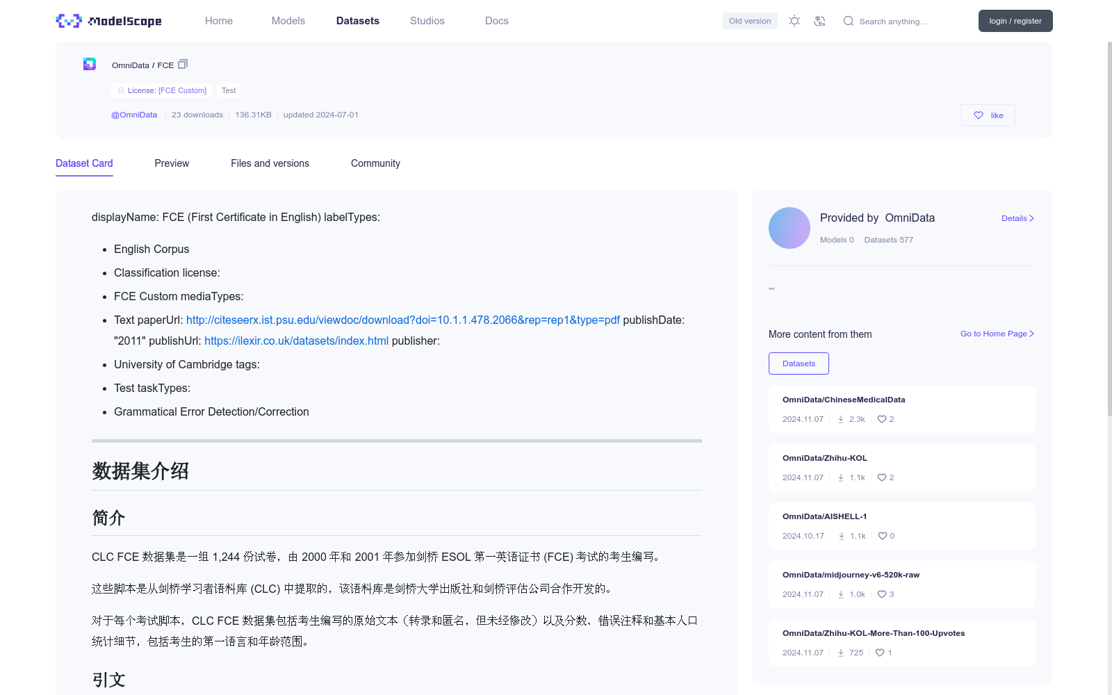The image size is (1112, 695).
Task: Open OmniData/Zhihu-KOL-More-Than-100-Upvotes dataset
Action: pos(874,633)
